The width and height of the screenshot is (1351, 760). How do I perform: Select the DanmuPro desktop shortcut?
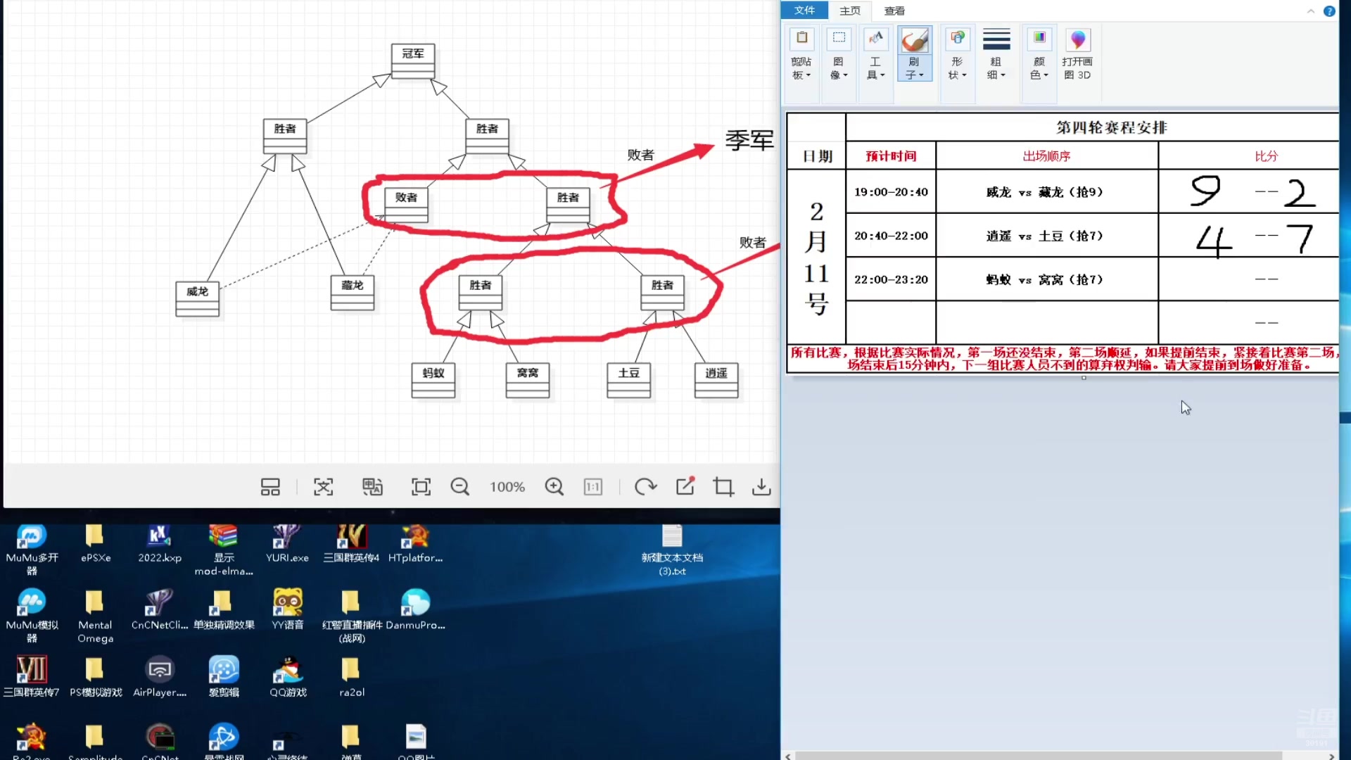(x=415, y=609)
